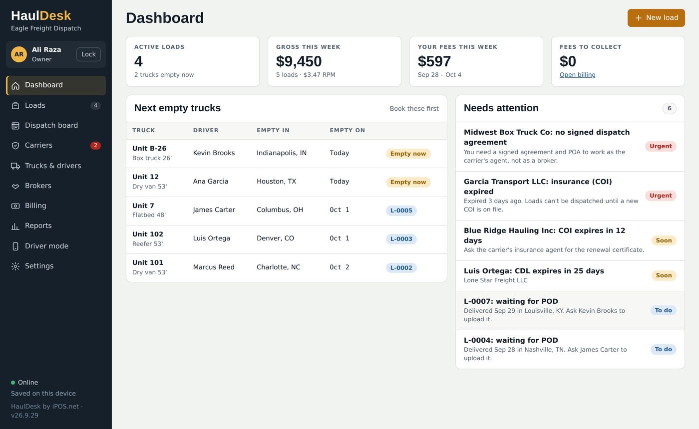Open load L-0005 badge for Unit 7
The height and width of the screenshot is (429, 699).
[401, 211]
